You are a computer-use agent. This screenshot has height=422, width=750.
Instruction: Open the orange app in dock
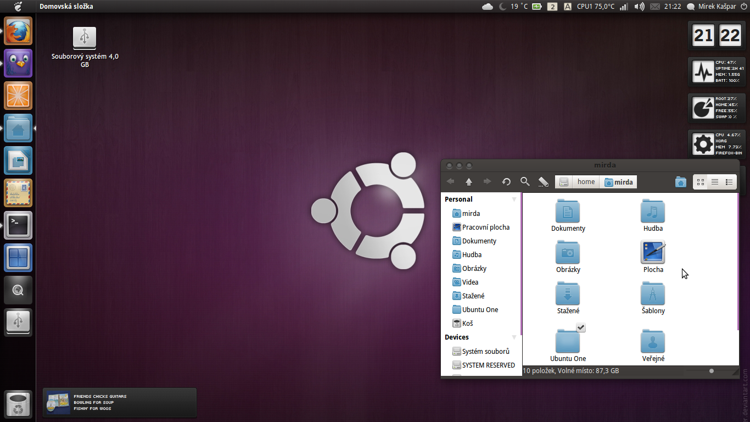18,96
